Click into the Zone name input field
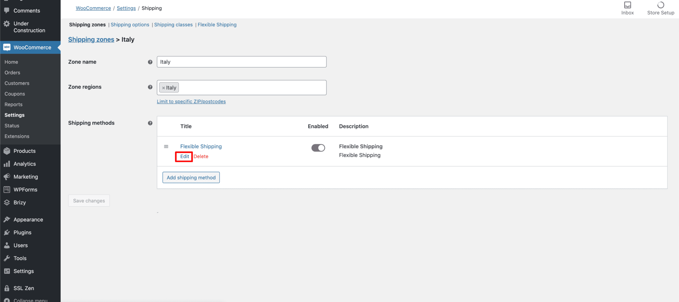Image resolution: width=679 pixels, height=302 pixels. tap(242, 62)
